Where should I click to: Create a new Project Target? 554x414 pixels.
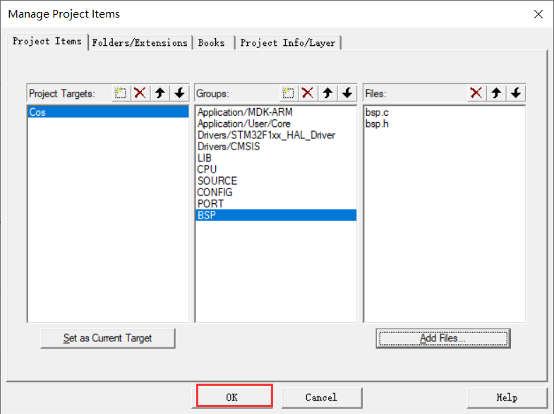tap(121, 93)
